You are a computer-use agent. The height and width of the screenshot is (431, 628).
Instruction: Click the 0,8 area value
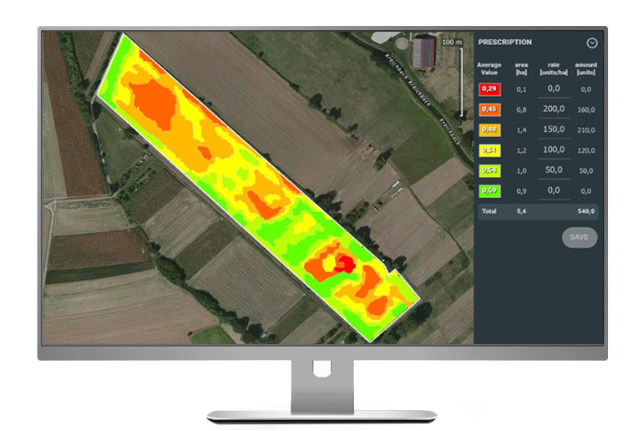pos(521,109)
